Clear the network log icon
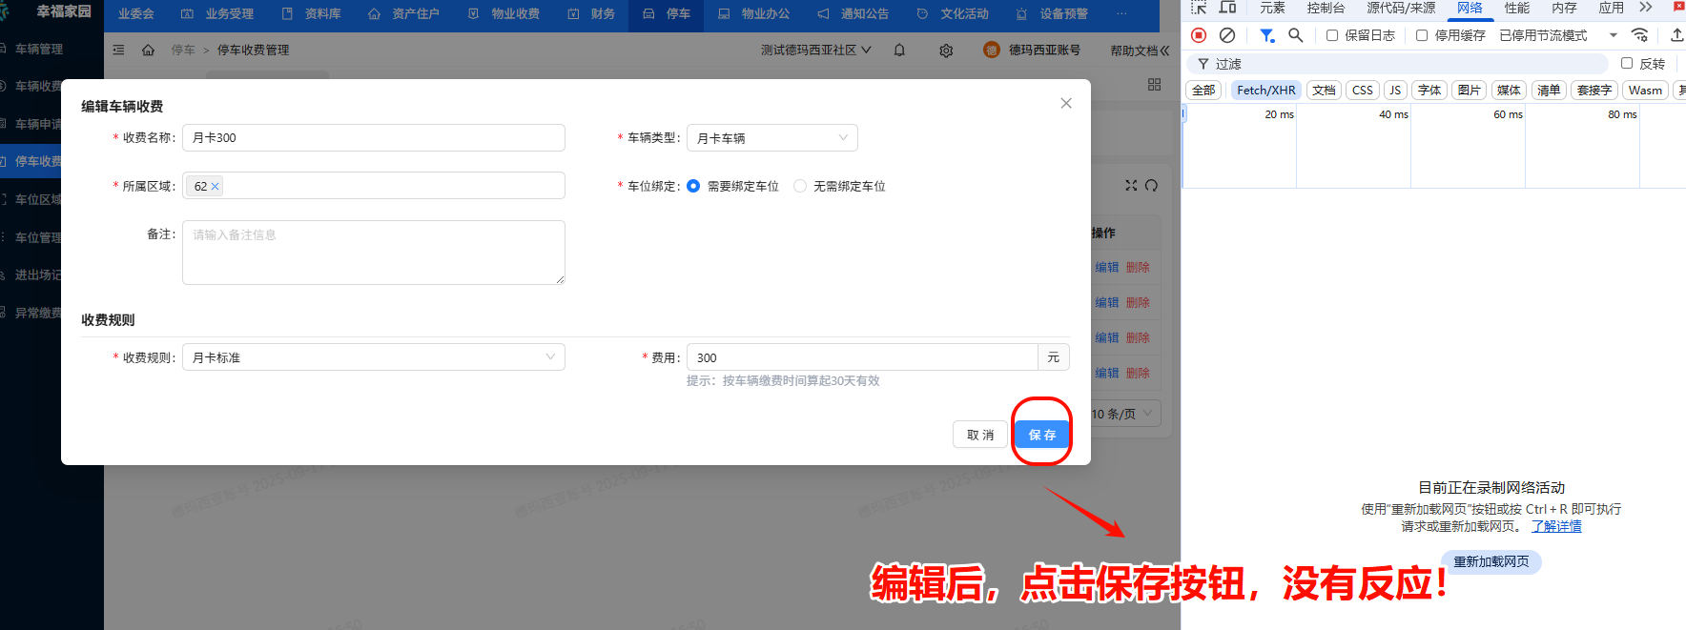The height and width of the screenshot is (630, 1686). click(1227, 35)
